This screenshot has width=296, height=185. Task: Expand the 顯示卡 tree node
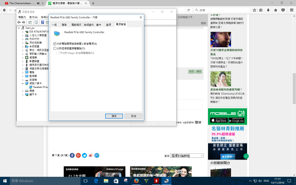(23, 95)
